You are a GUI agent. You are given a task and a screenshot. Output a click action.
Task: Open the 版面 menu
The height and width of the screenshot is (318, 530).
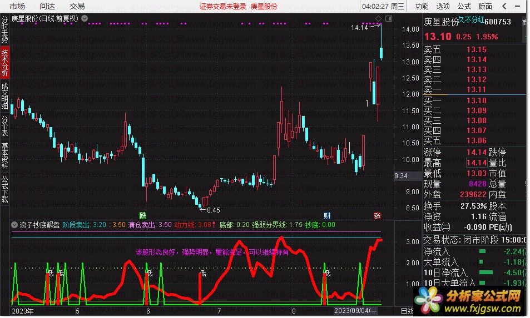click(x=486, y=6)
